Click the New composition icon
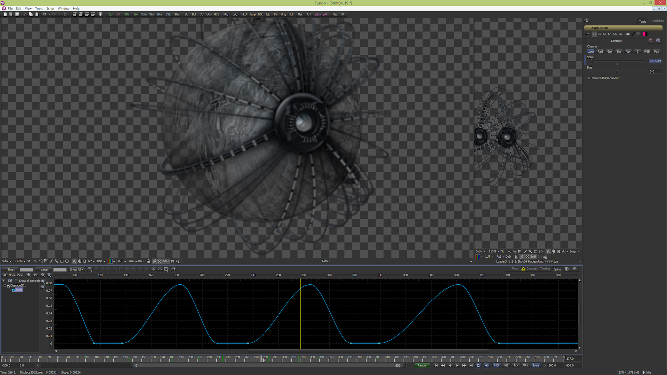667x375 pixels. pyautogui.click(x=5, y=14)
